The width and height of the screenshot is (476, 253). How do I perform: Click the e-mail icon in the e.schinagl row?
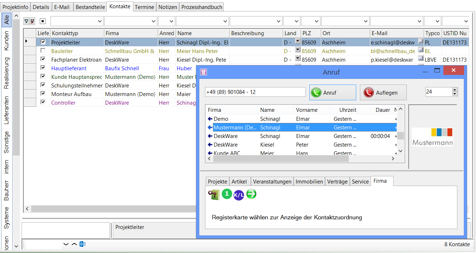(x=421, y=41)
